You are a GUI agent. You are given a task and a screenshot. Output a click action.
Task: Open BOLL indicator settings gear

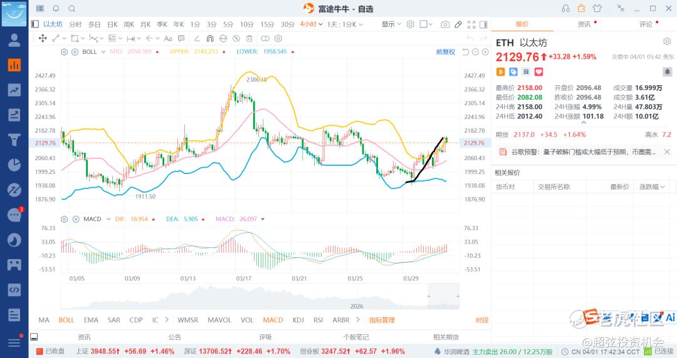(64, 52)
